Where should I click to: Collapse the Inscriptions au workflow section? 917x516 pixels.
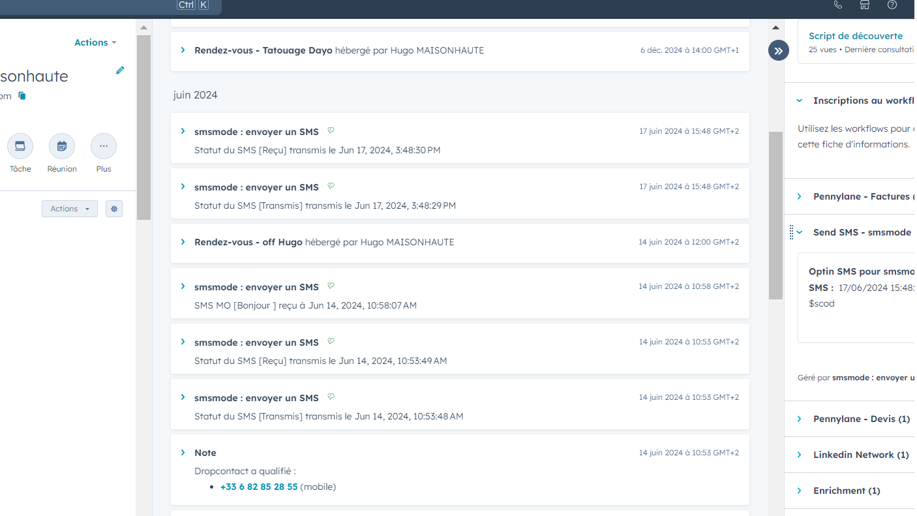(800, 100)
